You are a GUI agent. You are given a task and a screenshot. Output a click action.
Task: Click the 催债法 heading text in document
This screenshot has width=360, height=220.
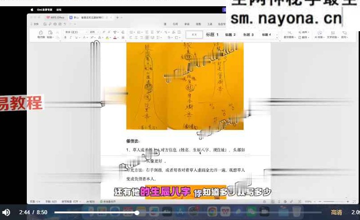pos(133,141)
